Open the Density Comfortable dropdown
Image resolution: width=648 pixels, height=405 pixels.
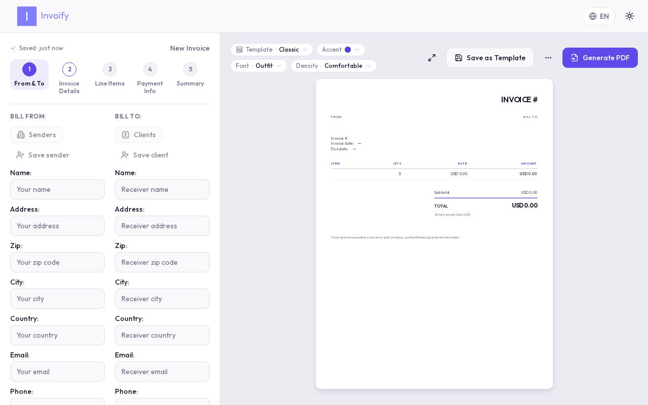[334, 66]
